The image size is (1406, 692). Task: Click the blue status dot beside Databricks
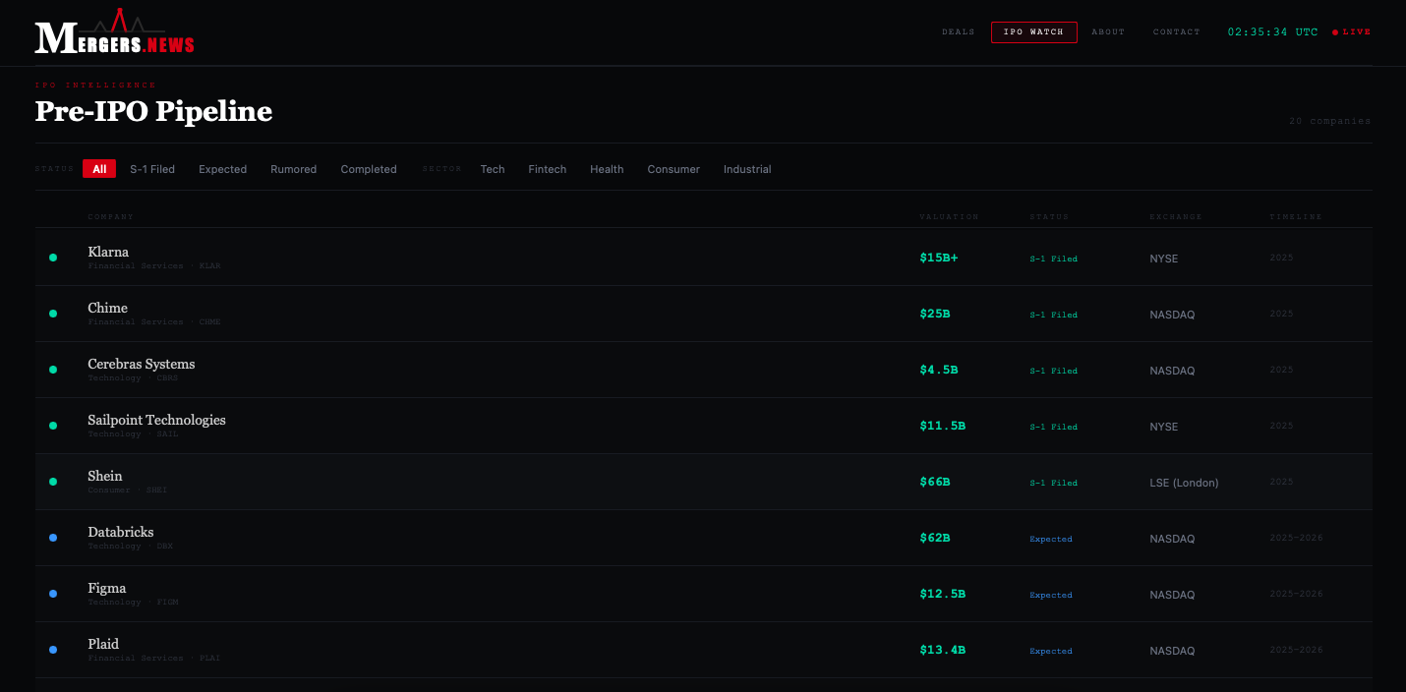click(53, 538)
